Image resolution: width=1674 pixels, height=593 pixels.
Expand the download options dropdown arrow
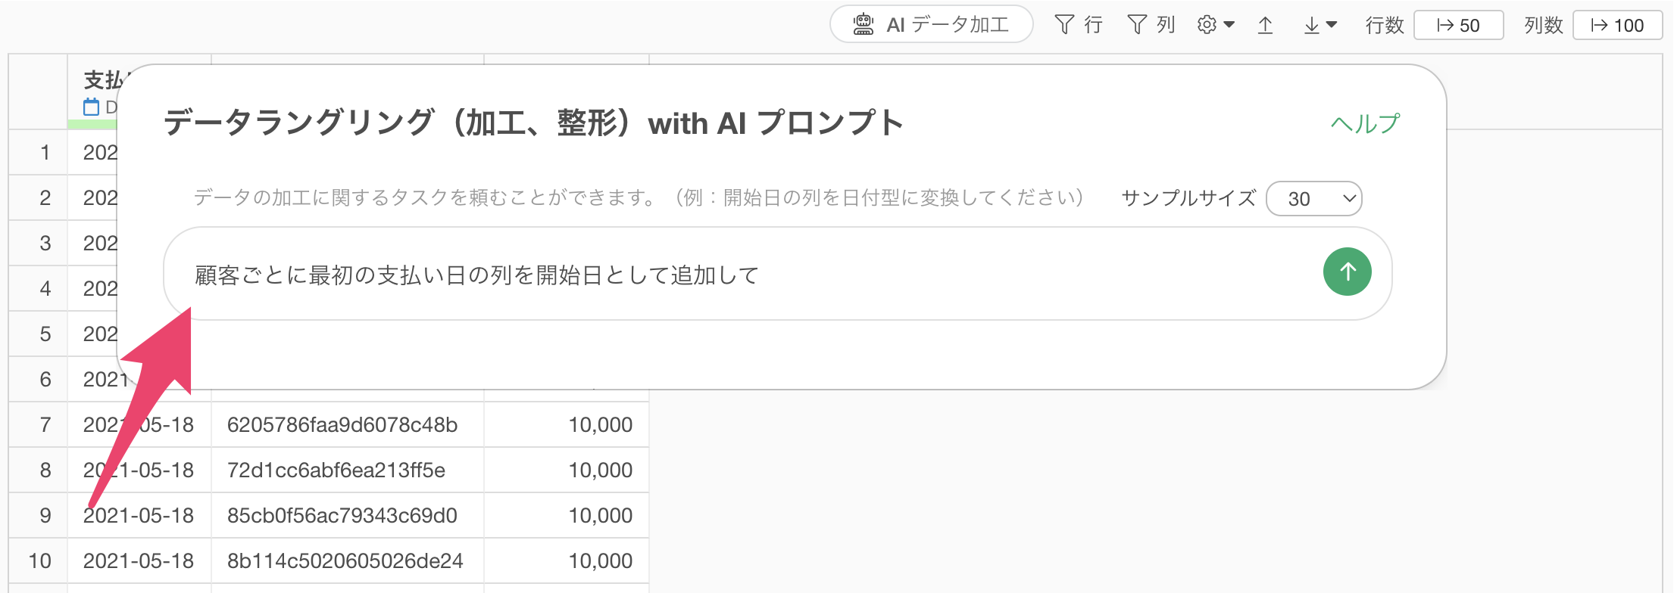(x=1332, y=25)
